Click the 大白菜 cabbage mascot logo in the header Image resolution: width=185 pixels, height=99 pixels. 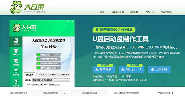[16, 7]
